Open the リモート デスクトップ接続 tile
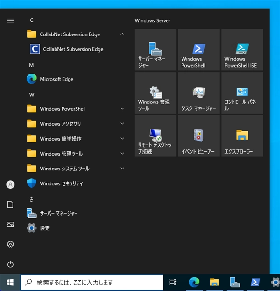The height and width of the screenshot is (291, 280). tap(155, 136)
